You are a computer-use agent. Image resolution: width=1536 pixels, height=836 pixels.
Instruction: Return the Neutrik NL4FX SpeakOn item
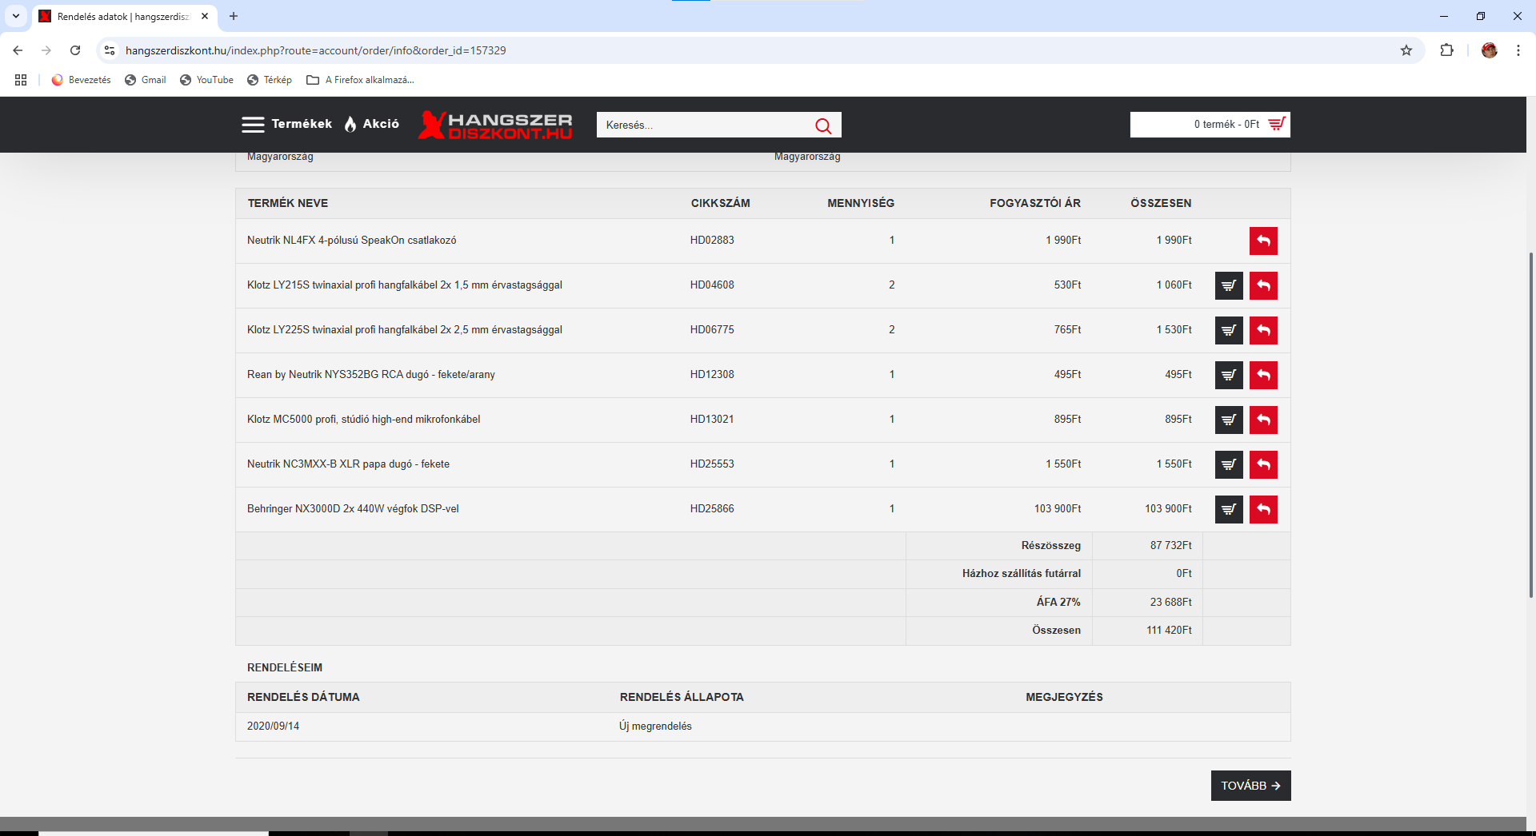(1263, 241)
